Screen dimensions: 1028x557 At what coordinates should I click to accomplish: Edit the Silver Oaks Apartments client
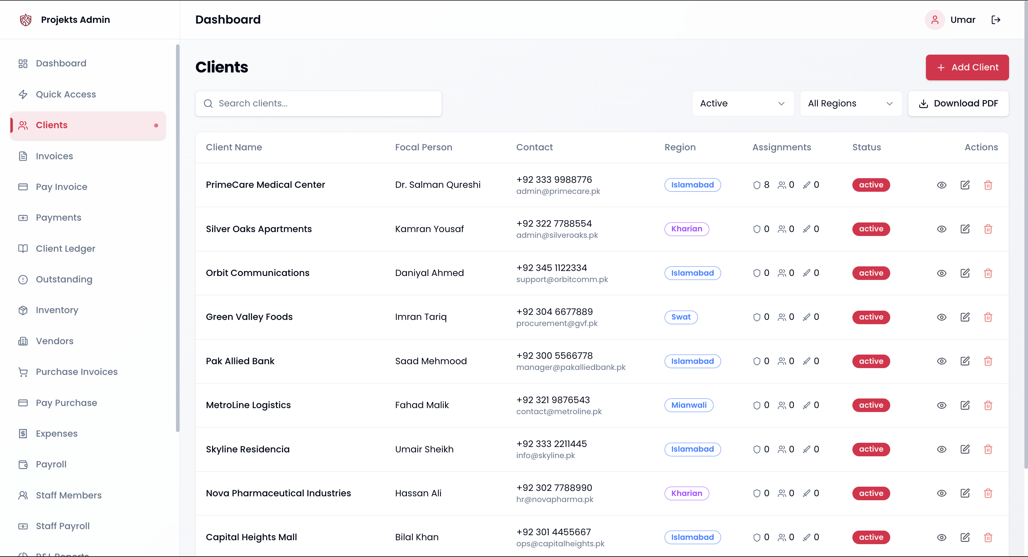[x=965, y=229]
